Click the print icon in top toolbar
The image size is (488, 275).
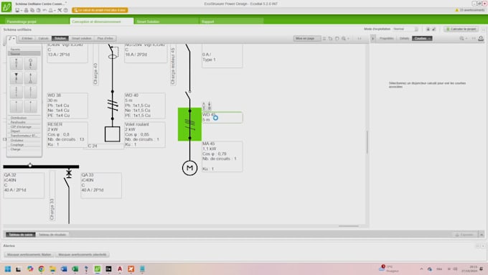26,10
